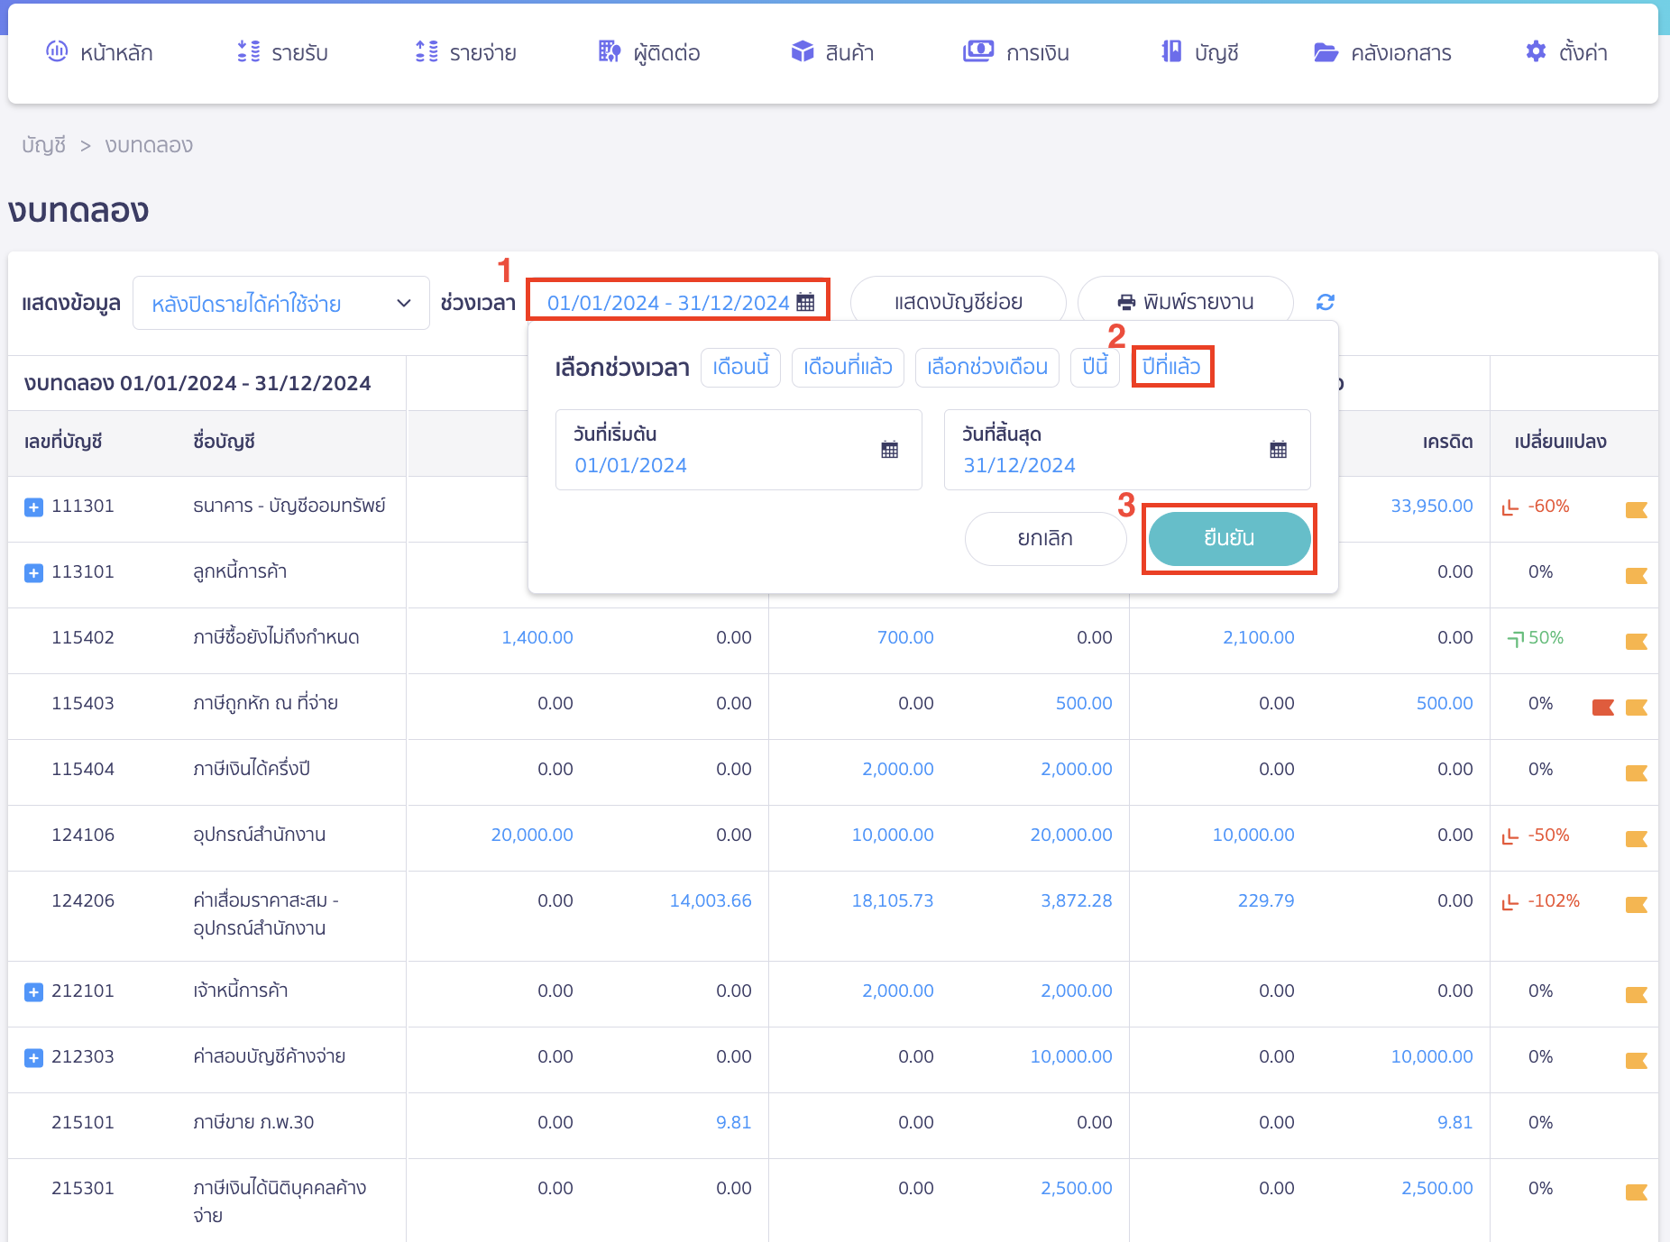The height and width of the screenshot is (1242, 1670).
Task: Select the เดือนนี้ this month preset
Action: [x=739, y=367]
